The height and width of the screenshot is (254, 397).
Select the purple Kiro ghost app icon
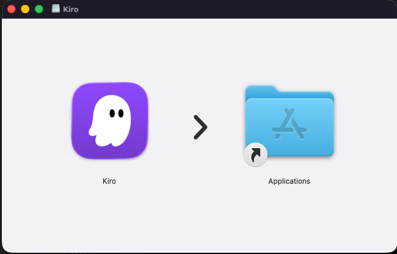110,121
